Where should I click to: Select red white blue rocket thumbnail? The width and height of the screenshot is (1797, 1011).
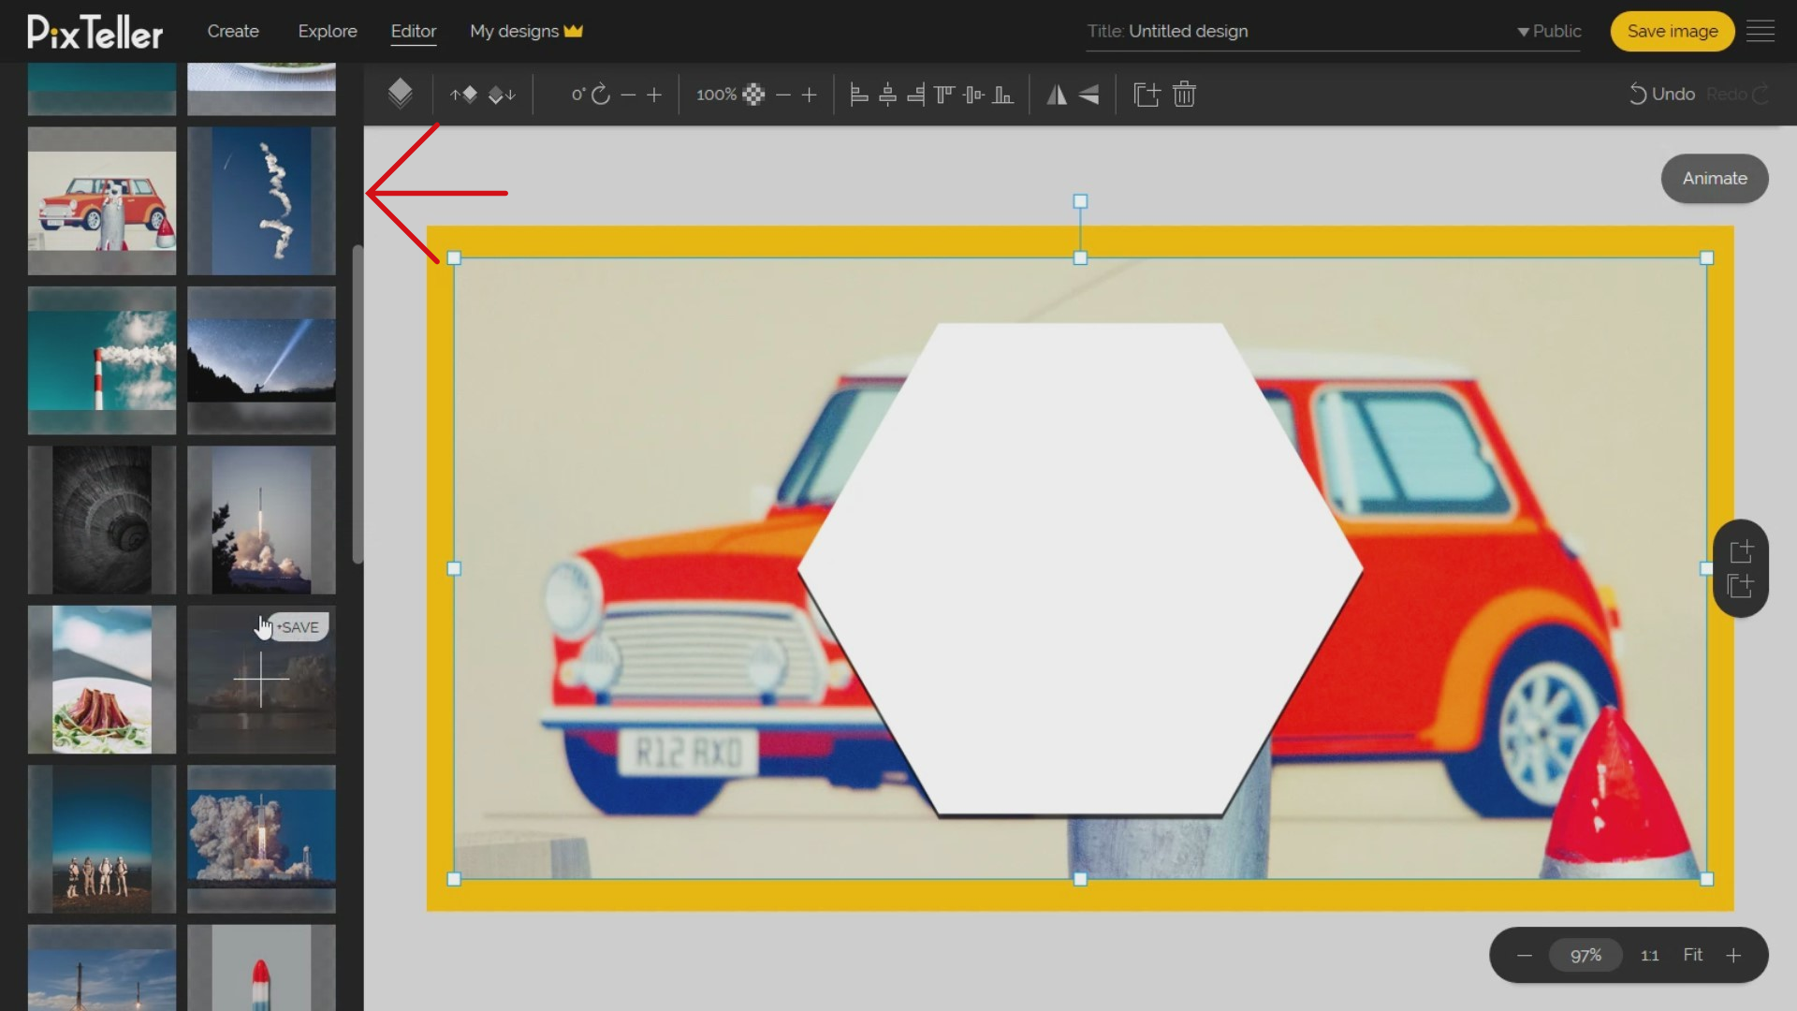[x=261, y=968]
